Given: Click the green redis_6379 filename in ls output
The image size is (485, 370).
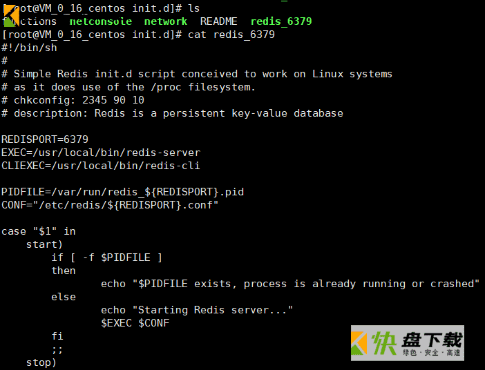Looking at the screenshot, I should pos(281,21).
